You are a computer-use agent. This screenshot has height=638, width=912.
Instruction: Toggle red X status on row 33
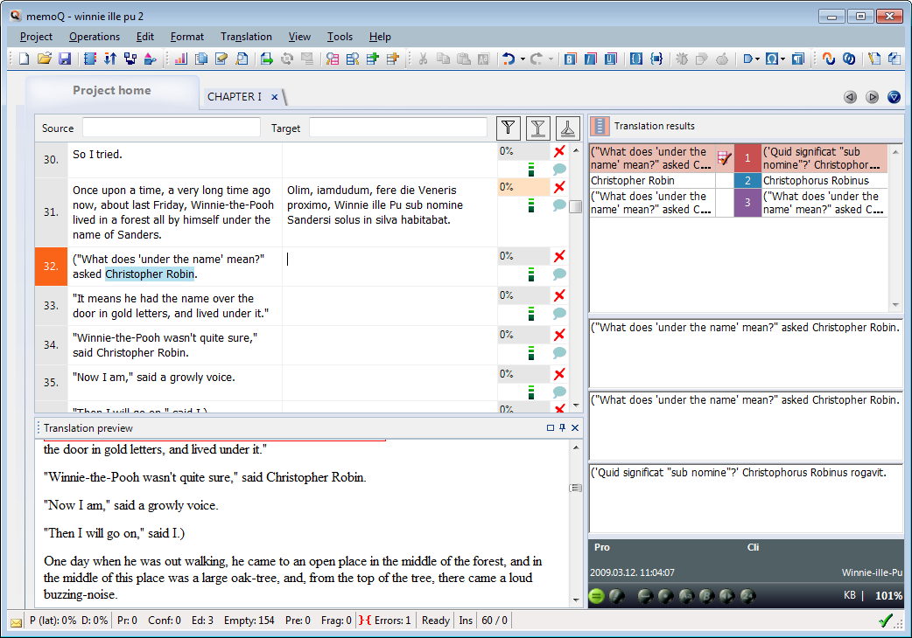point(559,295)
